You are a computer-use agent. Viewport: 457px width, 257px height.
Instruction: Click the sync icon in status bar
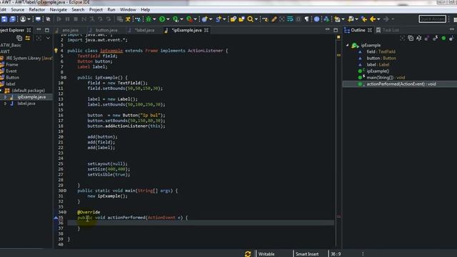pyautogui.click(x=248, y=254)
